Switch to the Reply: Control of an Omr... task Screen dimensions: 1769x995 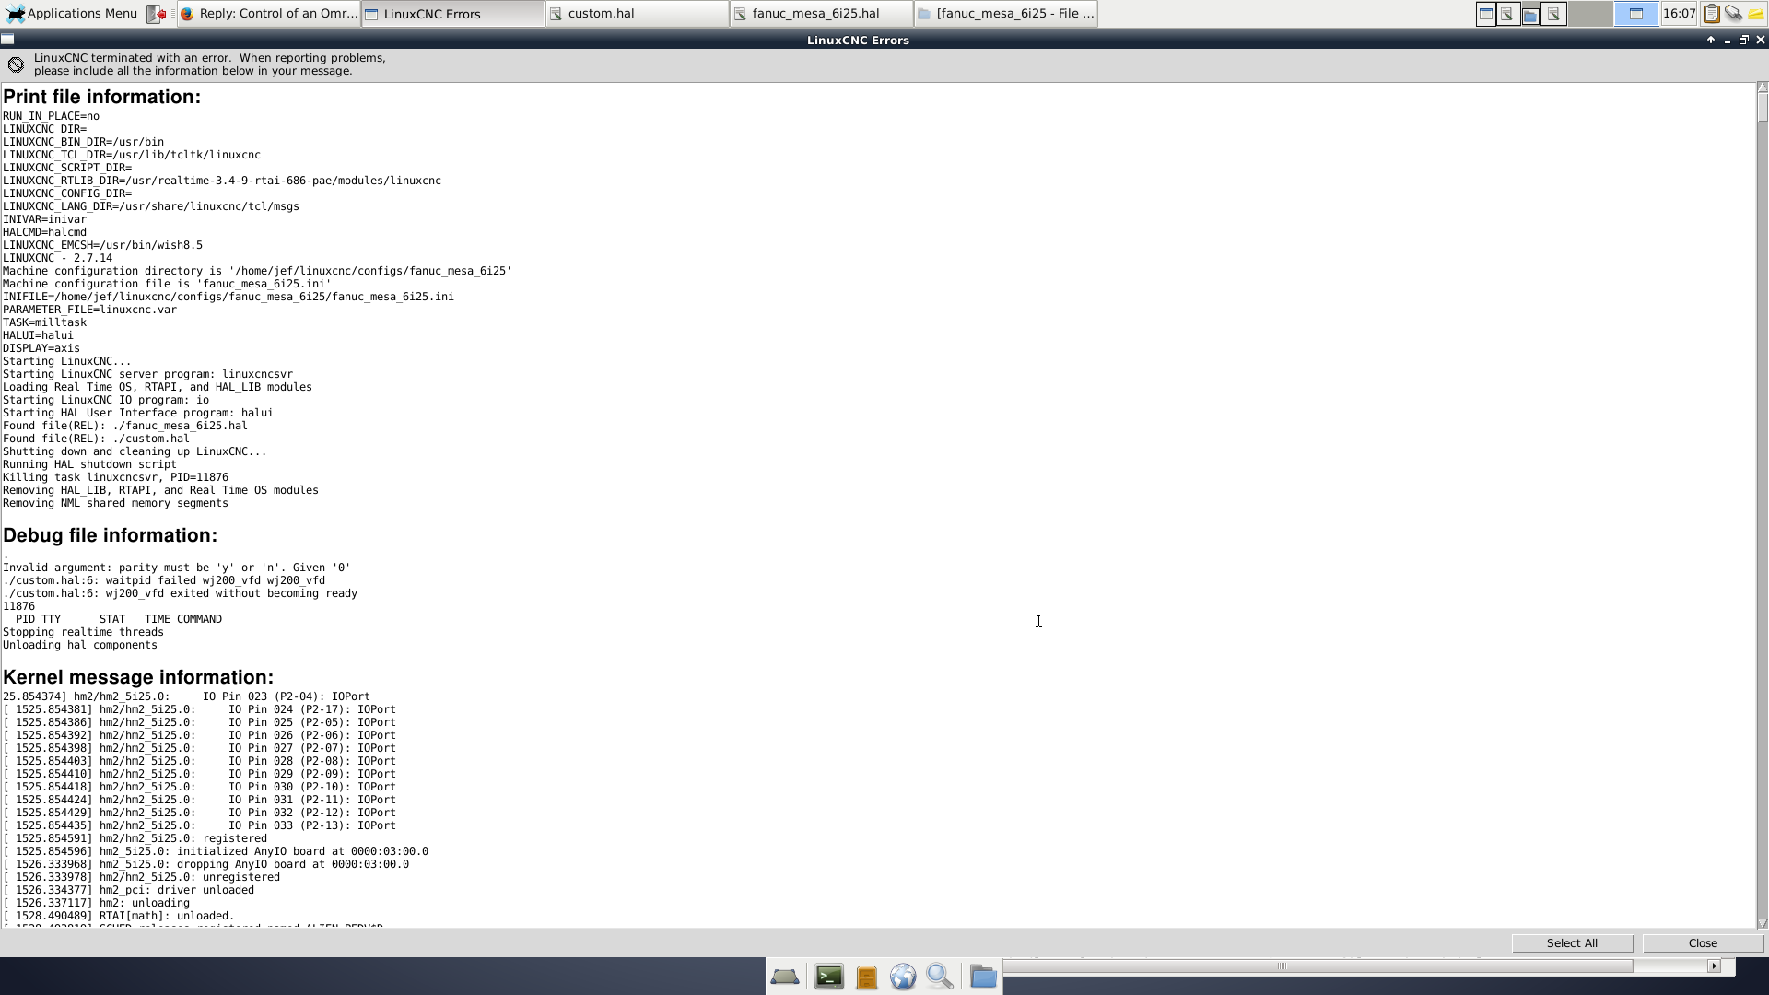(269, 14)
